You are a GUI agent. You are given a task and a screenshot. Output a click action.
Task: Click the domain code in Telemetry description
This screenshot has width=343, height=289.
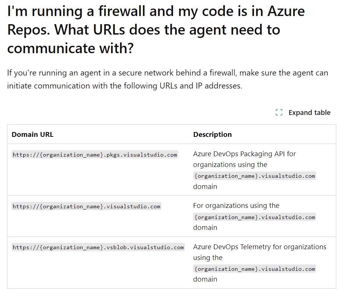pyautogui.click(x=254, y=269)
